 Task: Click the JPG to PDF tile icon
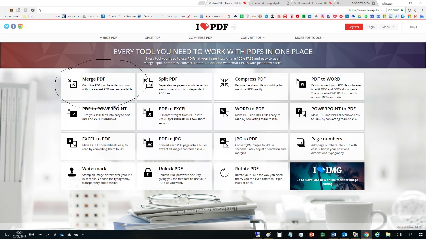point(224,142)
